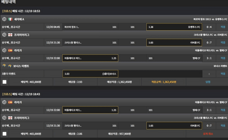228x140 pixels.
Task: Click the soccer ball icon of 라리가 in the 18:53 slip
Action: coord(4,50)
